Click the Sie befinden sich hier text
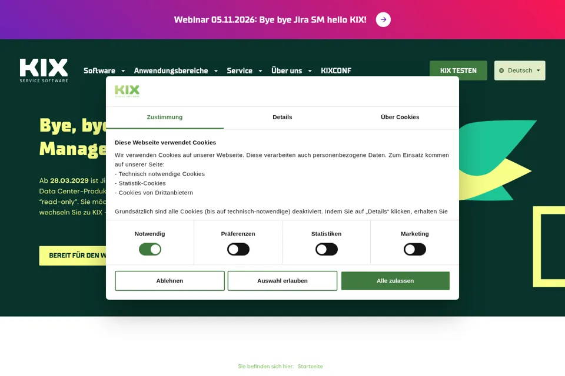 click(x=265, y=366)
